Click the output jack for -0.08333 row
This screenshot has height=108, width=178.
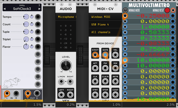[x=173, y=43]
